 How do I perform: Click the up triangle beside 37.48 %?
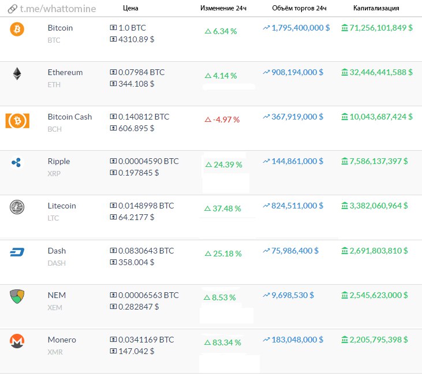[x=207, y=209]
